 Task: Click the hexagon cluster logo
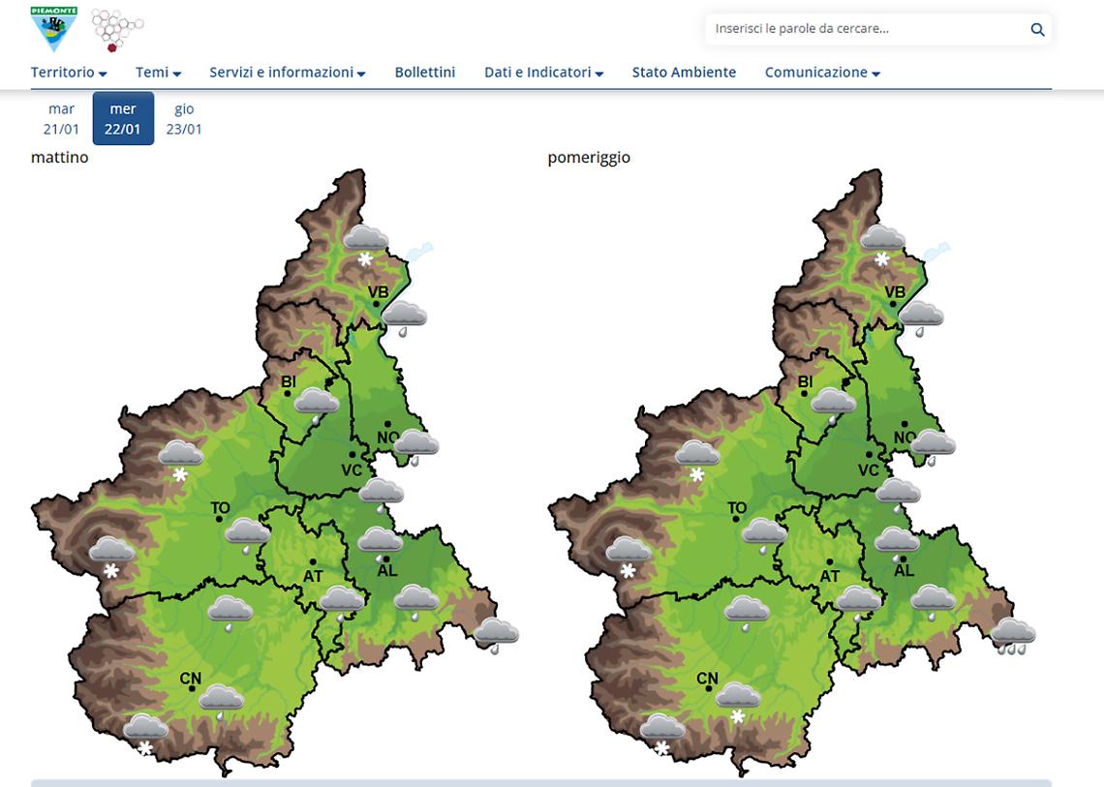[x=117, y=30]
